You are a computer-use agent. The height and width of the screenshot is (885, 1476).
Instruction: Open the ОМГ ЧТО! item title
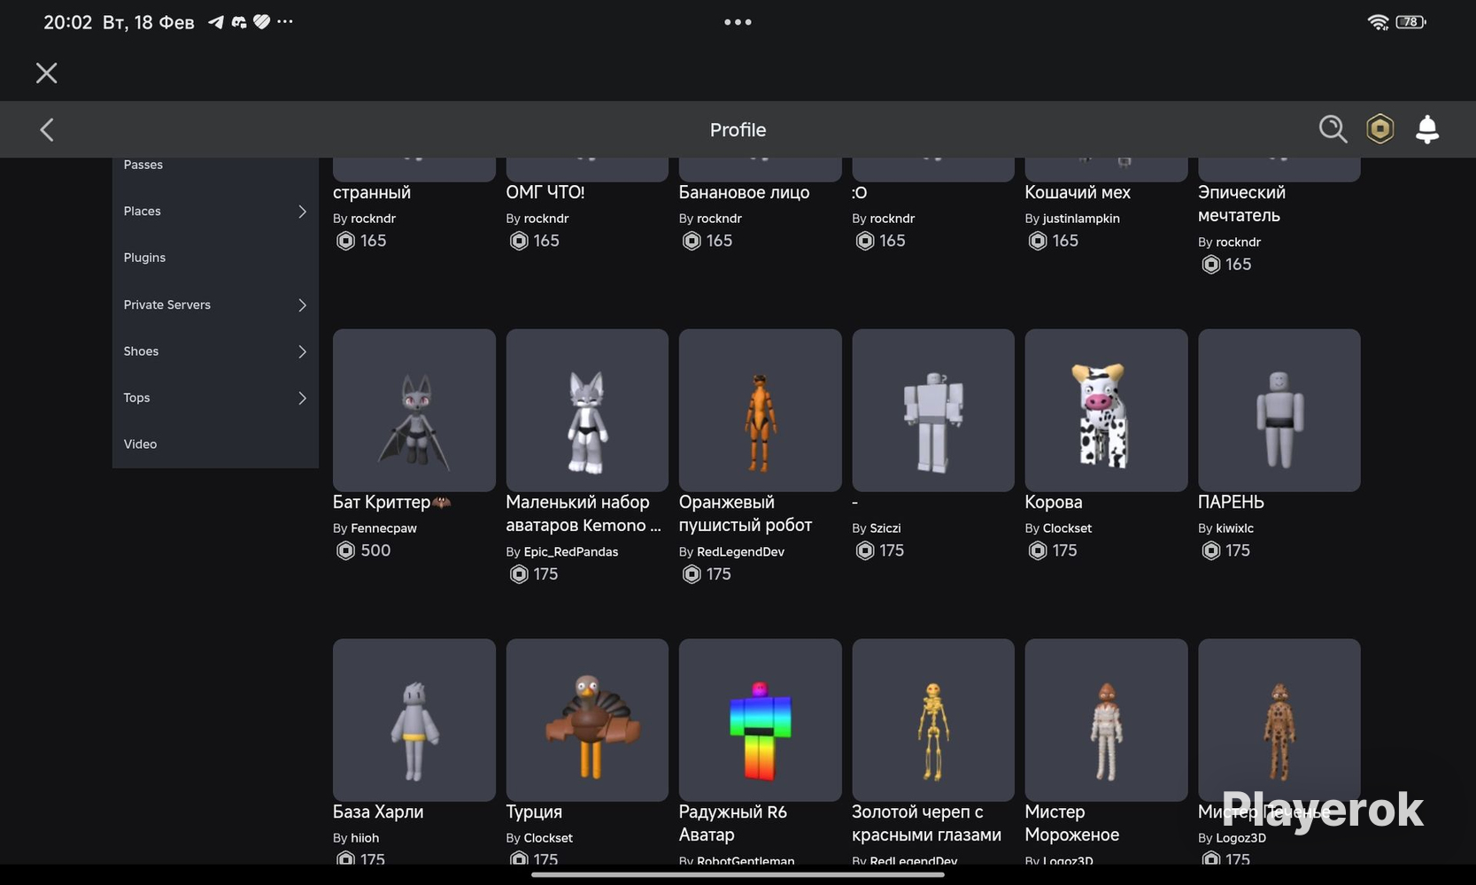[545, 192]
